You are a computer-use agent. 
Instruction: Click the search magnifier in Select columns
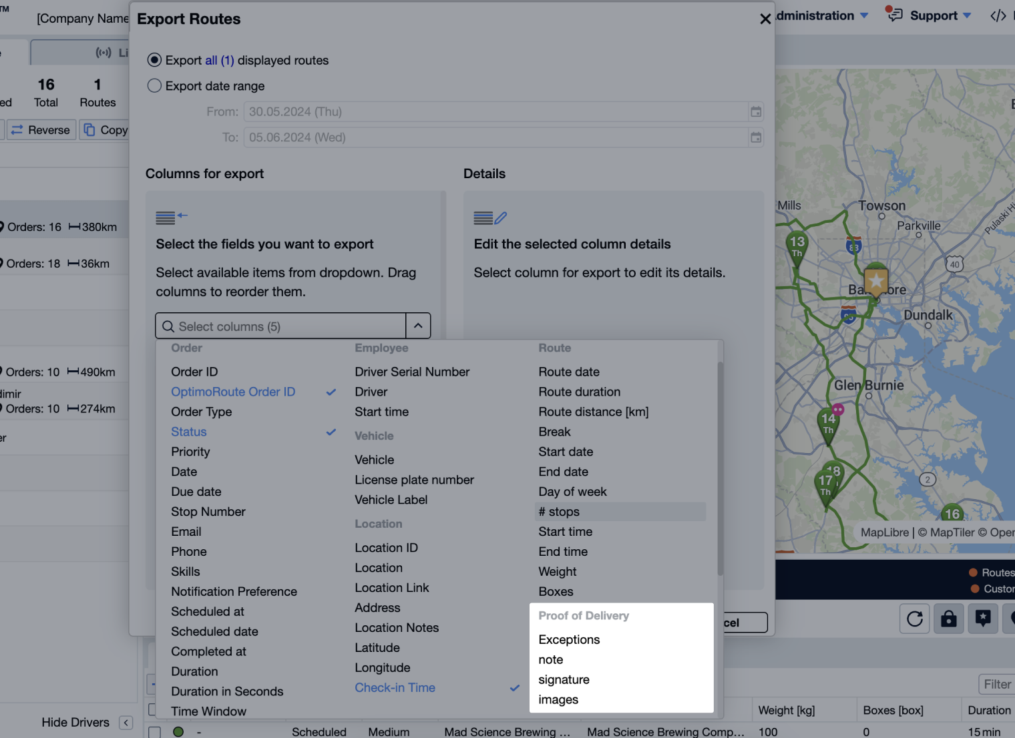coord(168,326)
